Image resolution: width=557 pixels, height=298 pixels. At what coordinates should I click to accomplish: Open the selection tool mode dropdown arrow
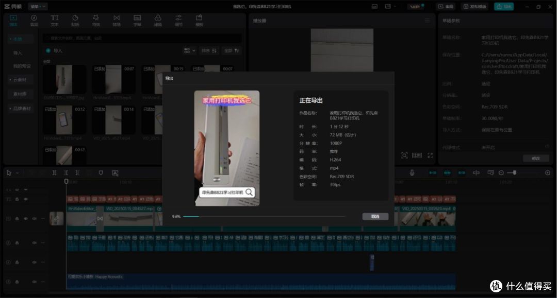coord(17,173)
